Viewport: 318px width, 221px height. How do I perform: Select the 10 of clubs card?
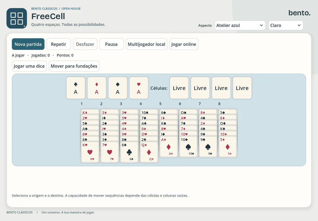point(149,112)
